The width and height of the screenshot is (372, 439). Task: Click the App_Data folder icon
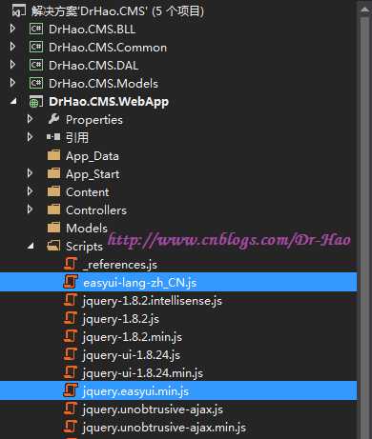tap(53, 155)
